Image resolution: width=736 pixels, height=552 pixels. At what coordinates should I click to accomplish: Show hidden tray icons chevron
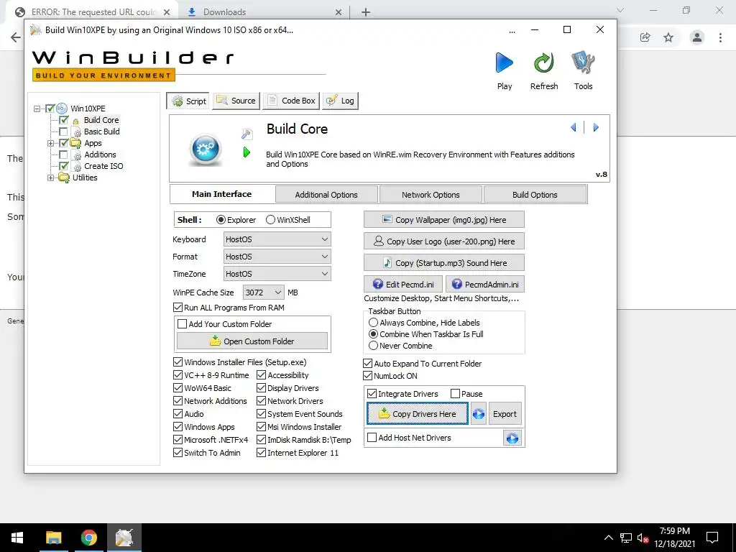(x=608, y=538)
